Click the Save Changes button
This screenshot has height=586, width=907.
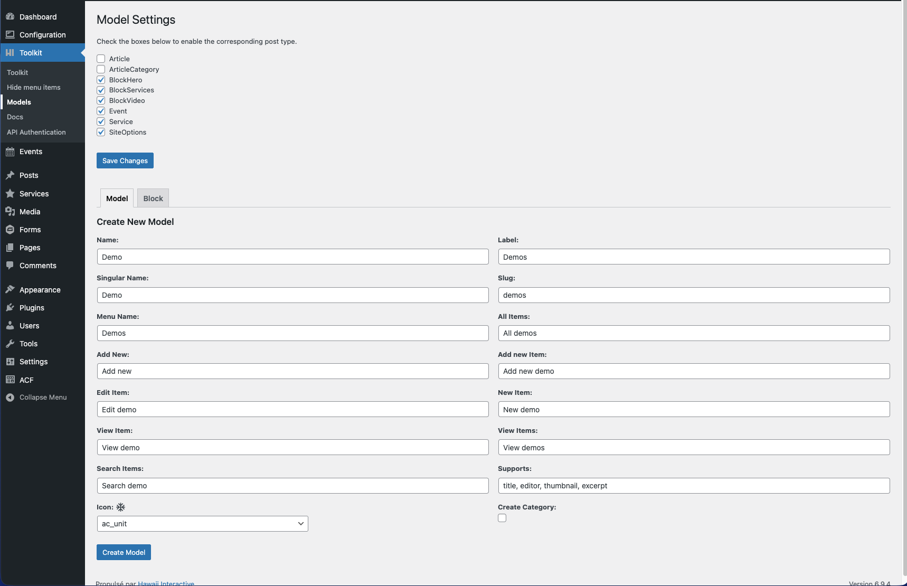click(x=125, y=160)
